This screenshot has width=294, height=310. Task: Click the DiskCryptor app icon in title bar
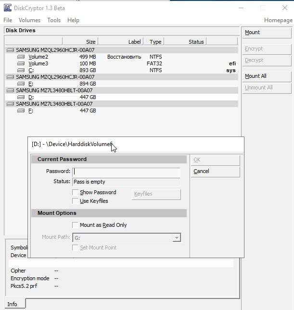[x=8, y=8]
